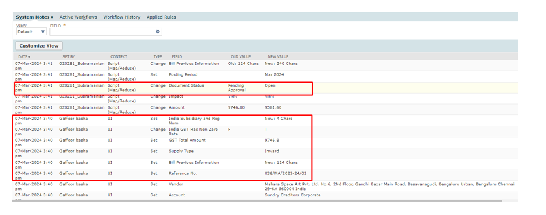The image size is (546, 215).
Task: Open the new value View link for Impact
Action: click(270, 96)
